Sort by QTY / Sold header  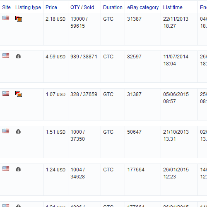pos(82,7)
